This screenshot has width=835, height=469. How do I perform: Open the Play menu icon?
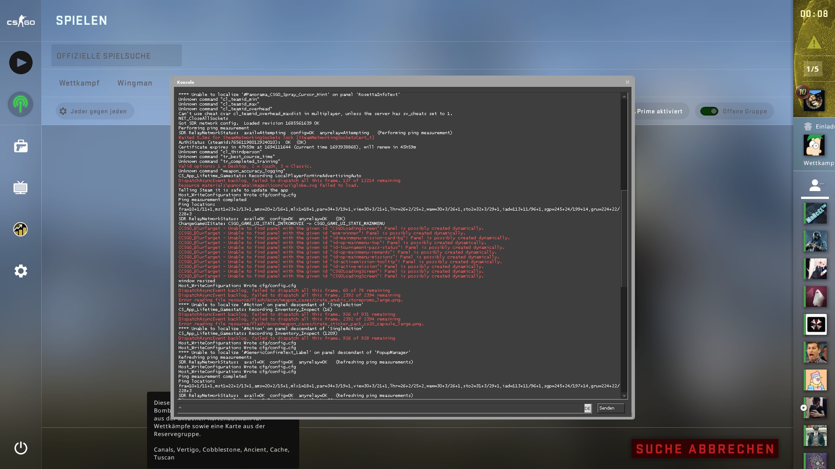pos(20,63)
